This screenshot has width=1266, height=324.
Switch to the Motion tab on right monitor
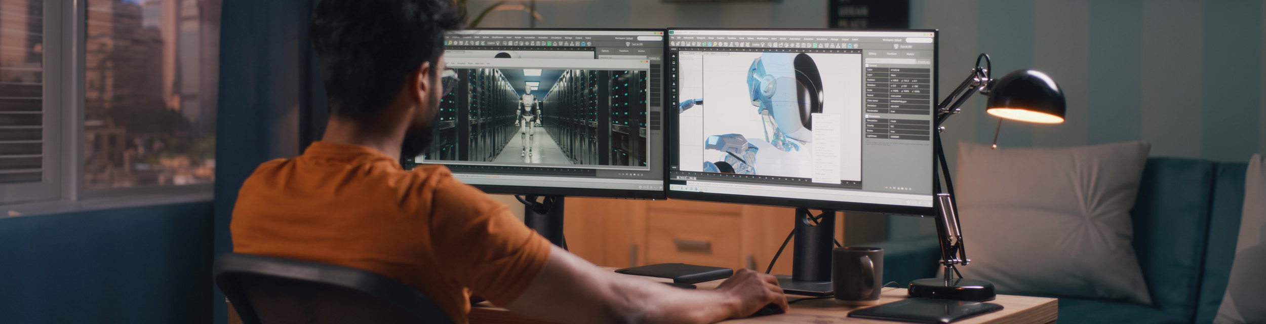[x=910, y=54]
